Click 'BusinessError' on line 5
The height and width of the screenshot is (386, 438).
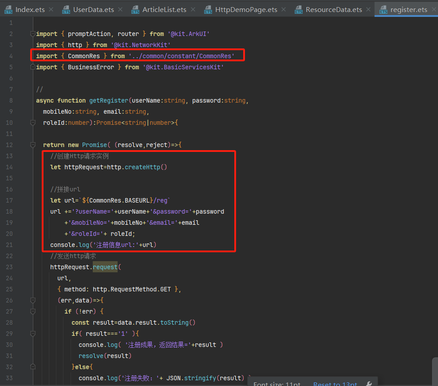[91, 67]
